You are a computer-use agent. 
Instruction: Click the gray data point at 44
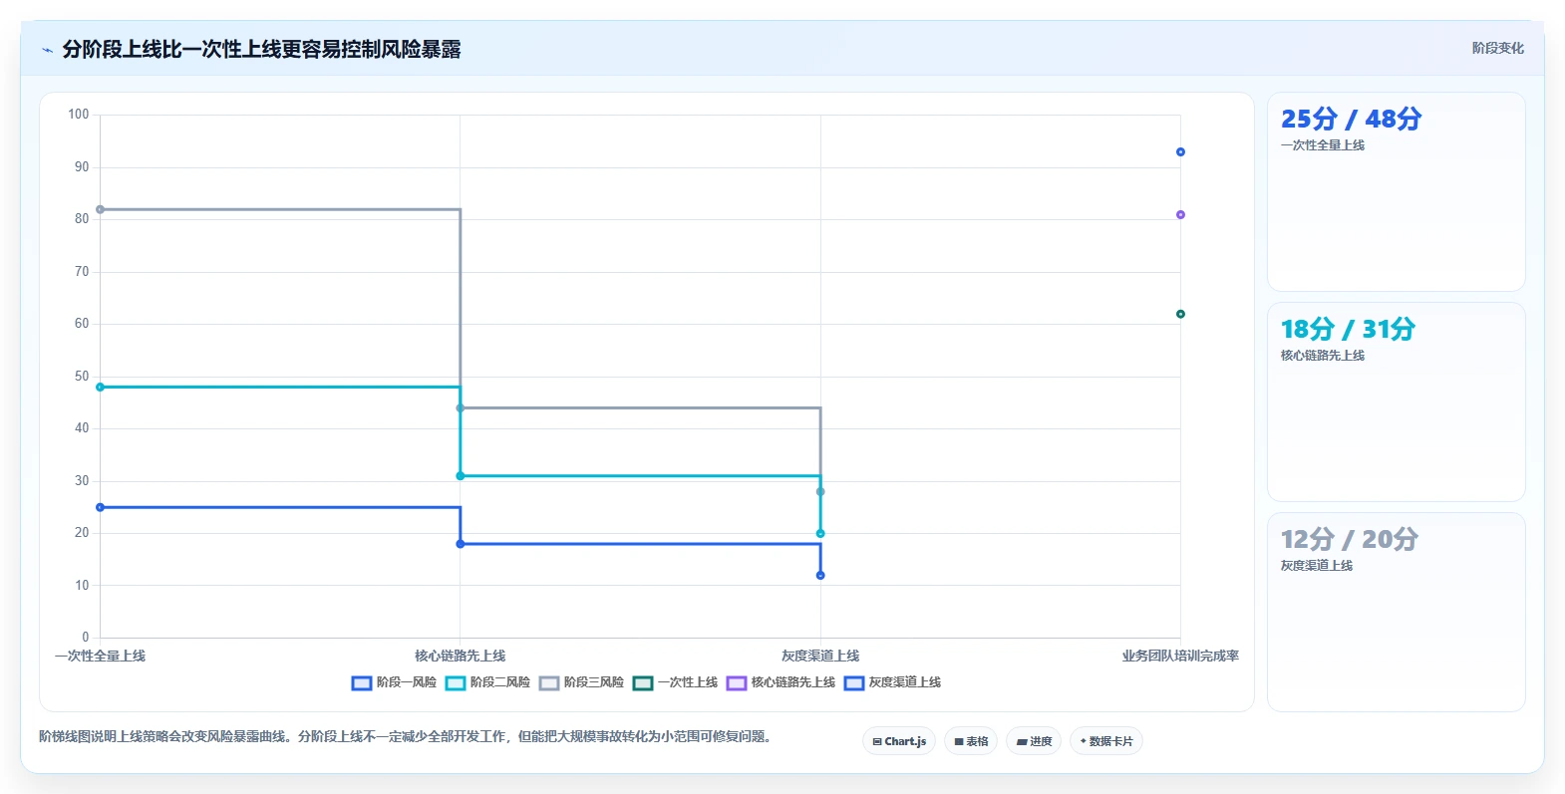461,407
